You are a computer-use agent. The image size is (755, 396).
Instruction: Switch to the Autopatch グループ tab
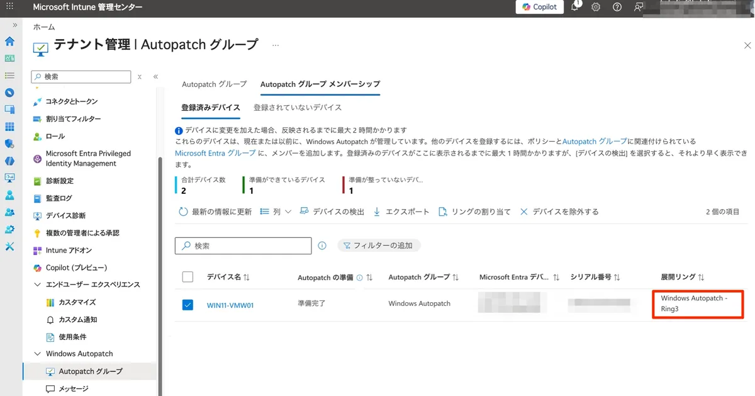(x=214, y=84)
